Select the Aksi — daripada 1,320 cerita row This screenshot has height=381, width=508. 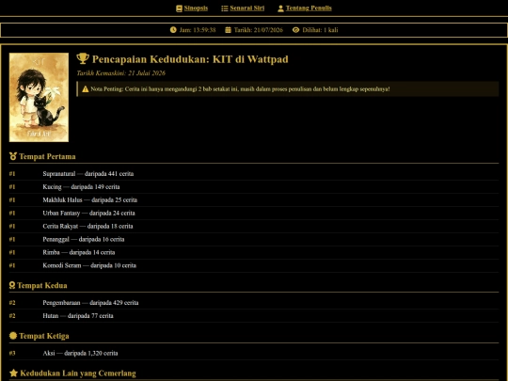254,353
